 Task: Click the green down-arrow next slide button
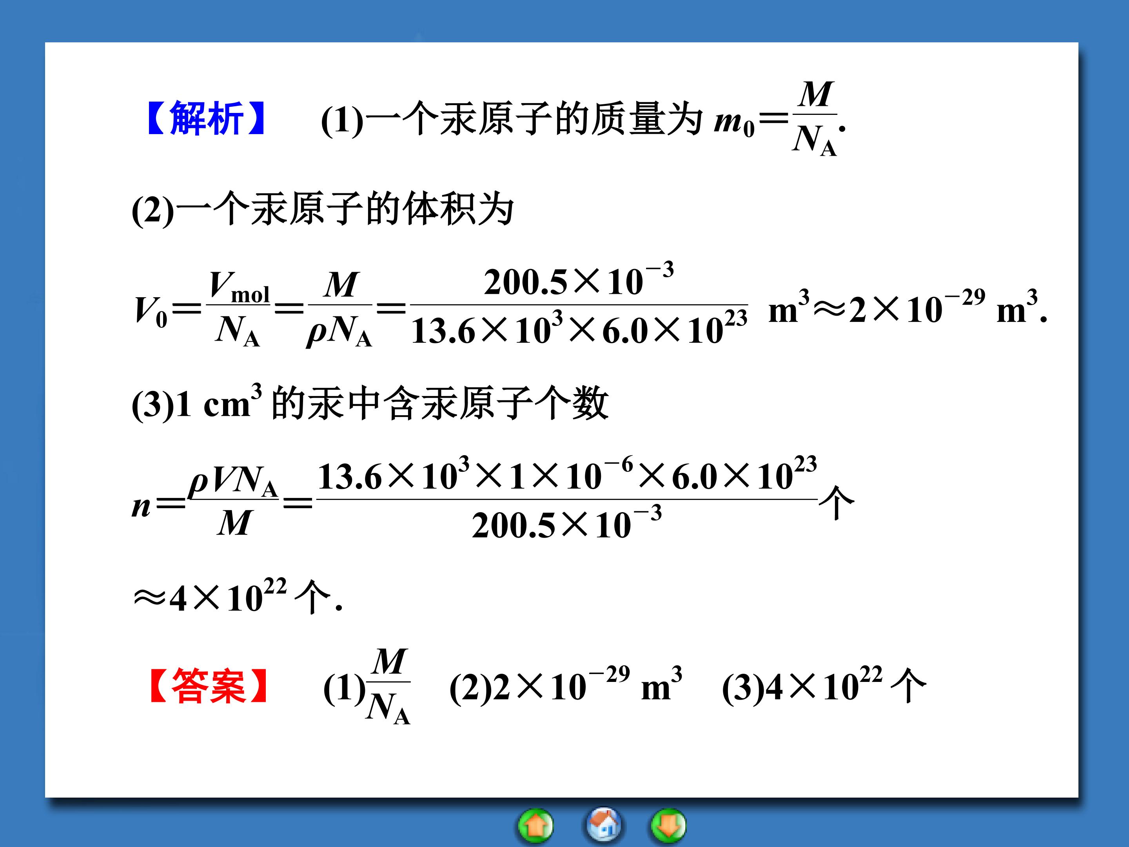click(x=668, y=825)
